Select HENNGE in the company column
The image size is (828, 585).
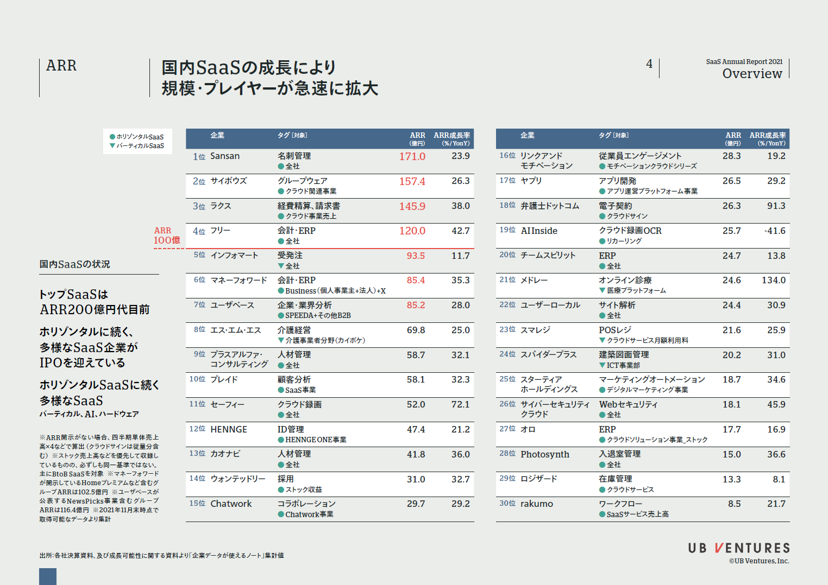tap(229, 429)
